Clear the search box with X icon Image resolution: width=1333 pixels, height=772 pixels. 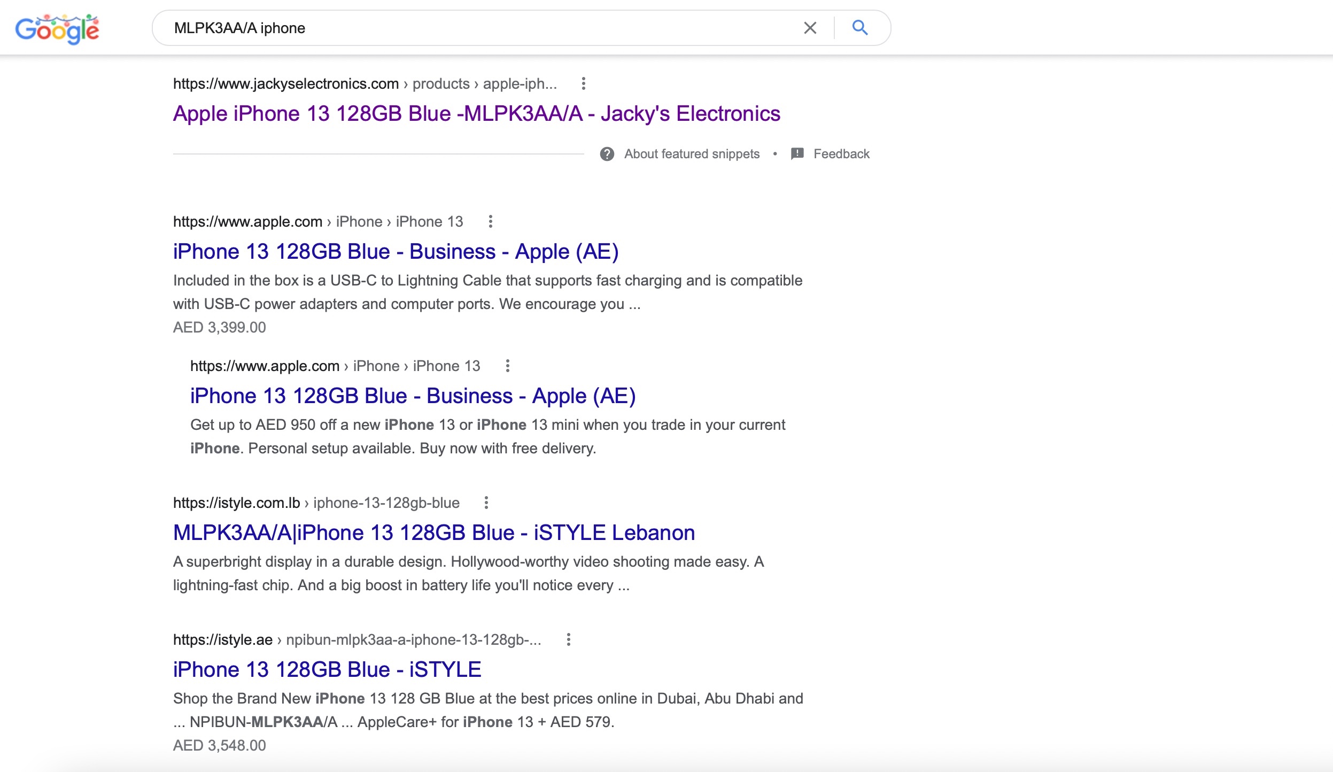(x=810, y=28)
